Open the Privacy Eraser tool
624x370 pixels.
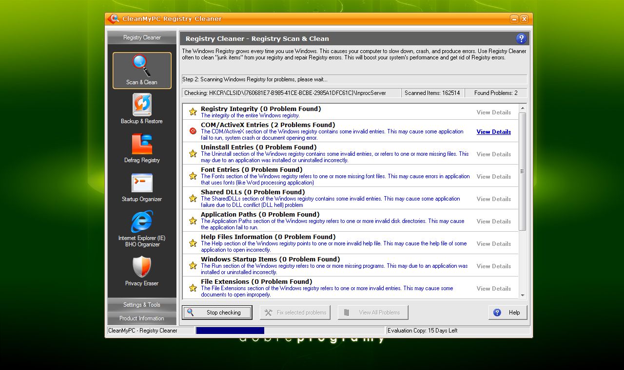(142, 271)
